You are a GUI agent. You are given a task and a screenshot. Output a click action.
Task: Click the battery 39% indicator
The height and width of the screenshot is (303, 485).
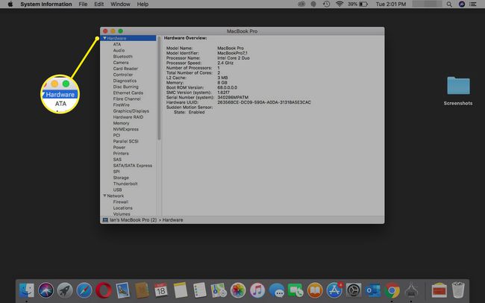coord(357,4)
